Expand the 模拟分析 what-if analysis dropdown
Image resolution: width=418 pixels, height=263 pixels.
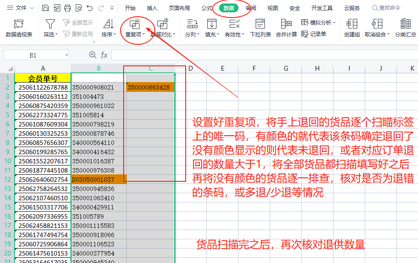[x=334, y=22]
